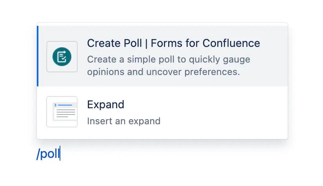Click the white checklist glyph in teal circle
Screen dimensions: 323x186
(x=62, y=57)
